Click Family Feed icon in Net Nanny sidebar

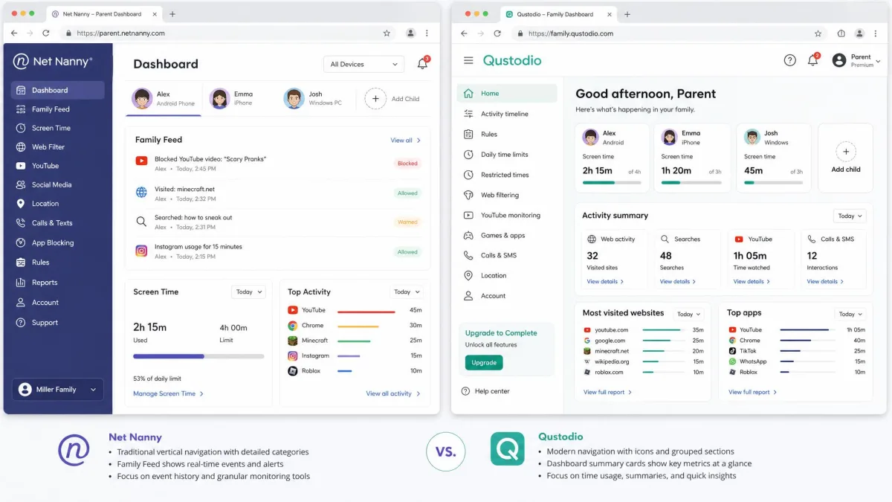tap(20, 109)
